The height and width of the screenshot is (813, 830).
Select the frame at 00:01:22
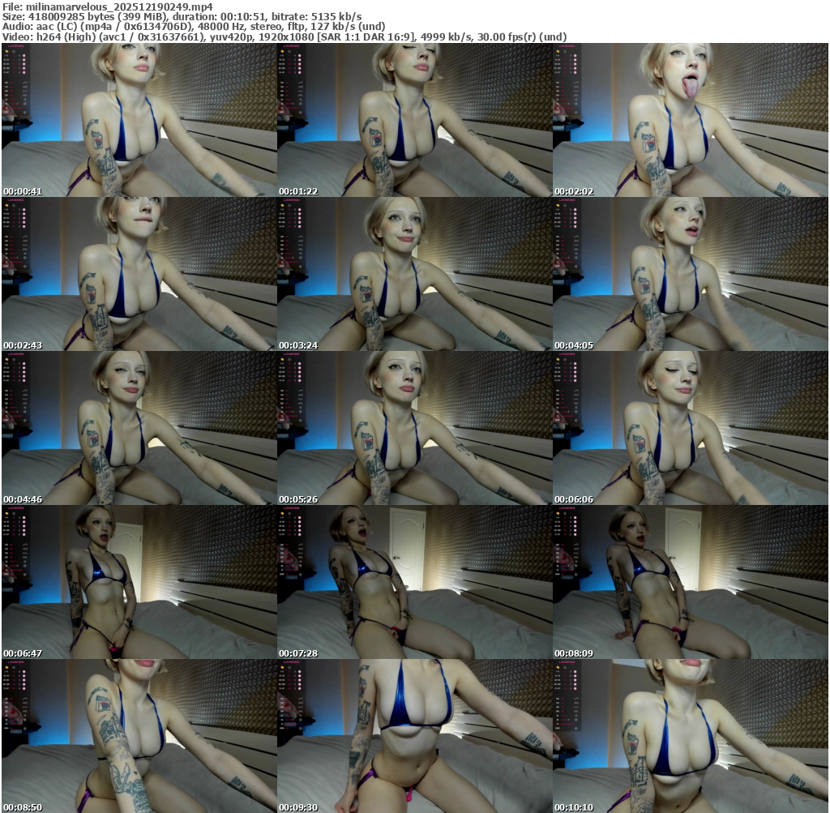414,119
